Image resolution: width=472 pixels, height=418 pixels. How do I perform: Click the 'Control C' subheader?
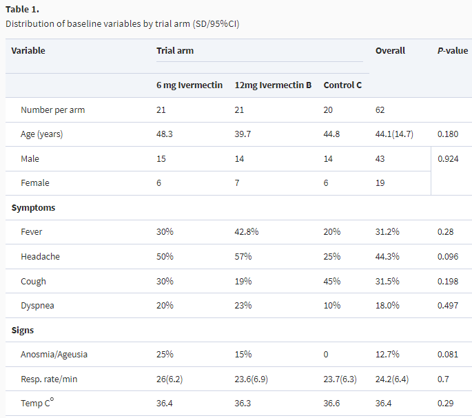coord(342,85)
